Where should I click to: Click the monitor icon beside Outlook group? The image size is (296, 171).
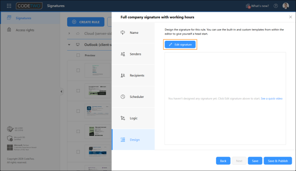click(x=78, y=45)
